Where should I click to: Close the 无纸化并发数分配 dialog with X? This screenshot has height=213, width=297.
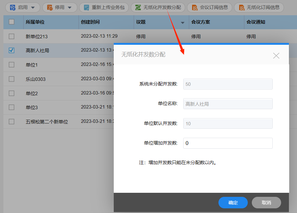pos(276,56)
